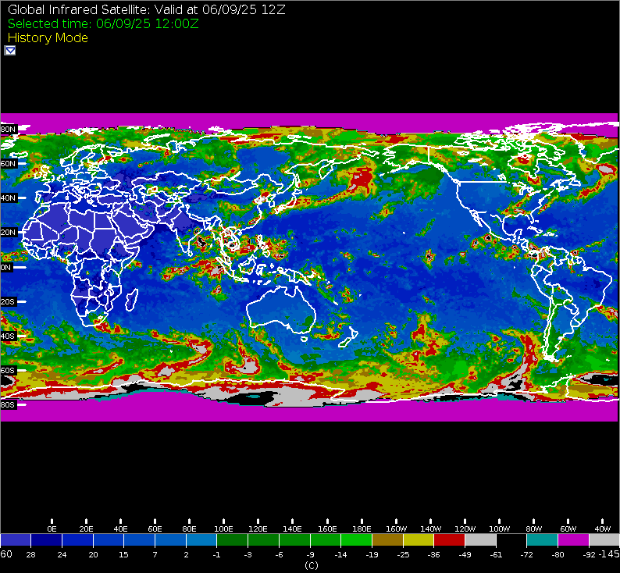This screenshot has width=620, height=573.
Task: Click the '-145' legend value
Action: pos(608,554)
